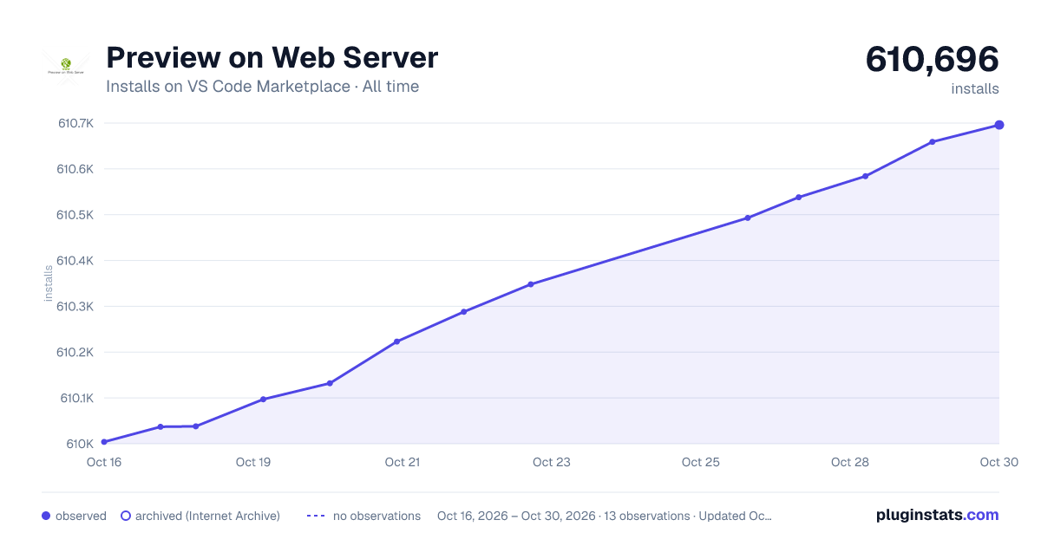Click the date range and observations text

pyautogui.click(x=605, y=516)
